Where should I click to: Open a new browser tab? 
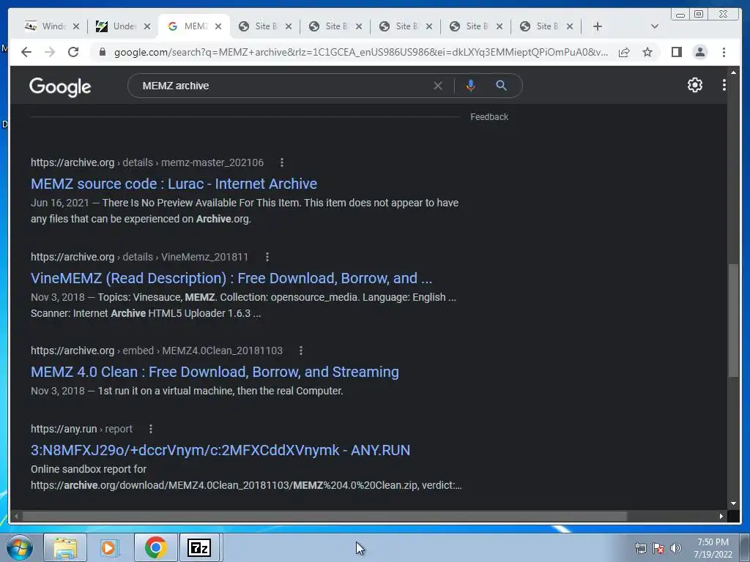(x=597, y=26)
